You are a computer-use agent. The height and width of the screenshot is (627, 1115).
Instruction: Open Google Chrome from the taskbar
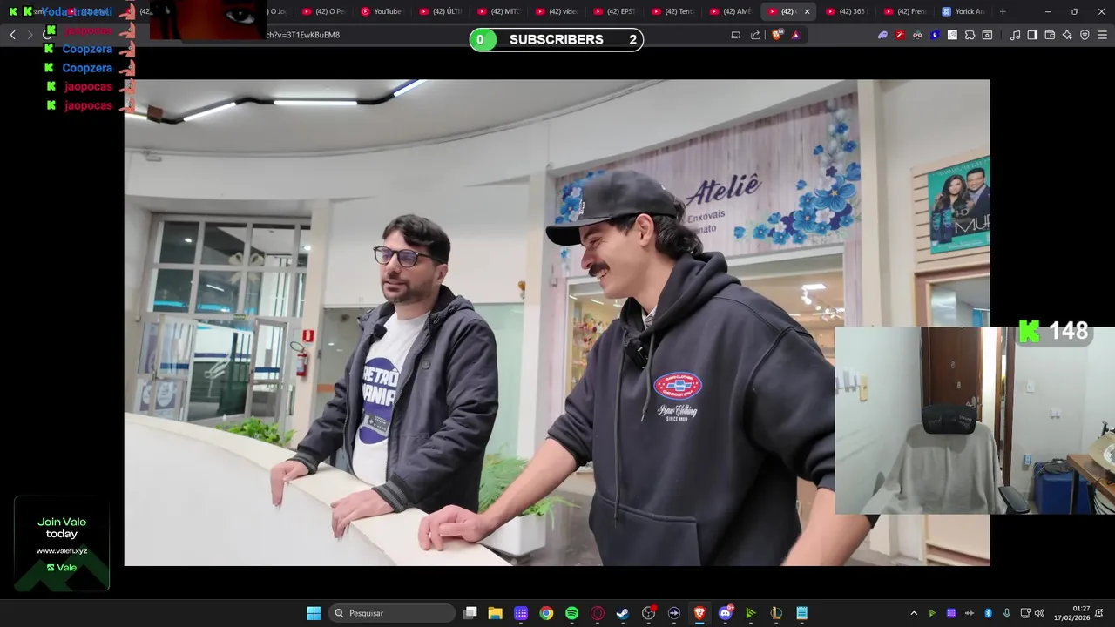tap(546, 613)
